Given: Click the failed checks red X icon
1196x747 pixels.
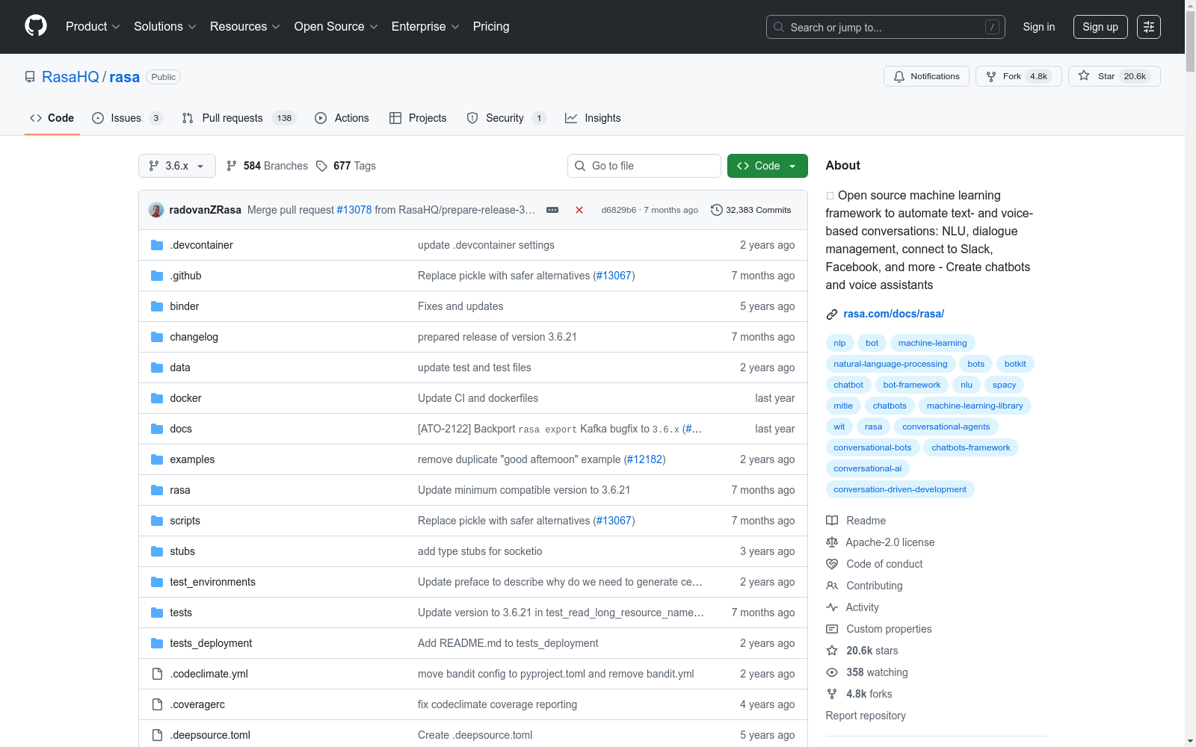Looking at the screenshot, I should (x=579, y=210).
